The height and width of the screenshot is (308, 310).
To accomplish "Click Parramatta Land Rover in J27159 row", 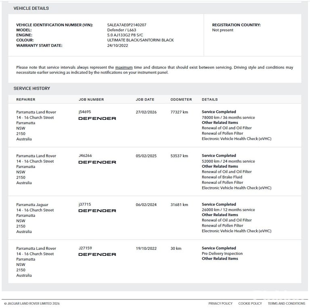I will pyautogui.click(x=36, y=249).
